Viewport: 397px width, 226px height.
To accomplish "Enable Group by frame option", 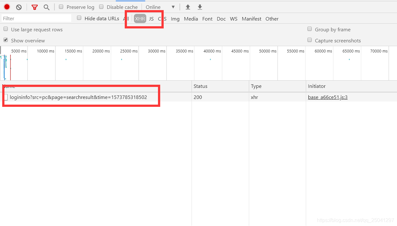I will (x=310, y=29).
